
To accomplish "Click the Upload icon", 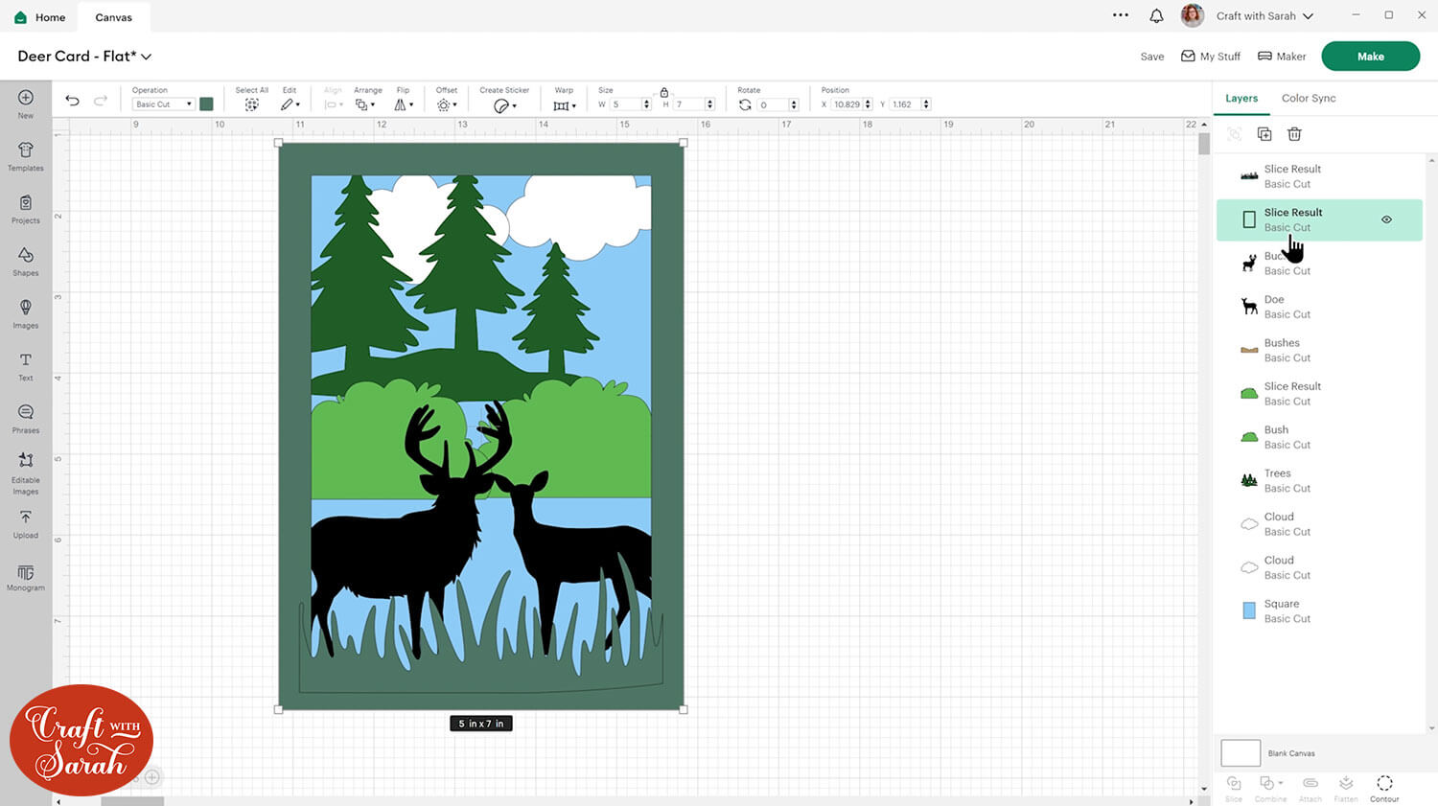I will click(x=26, y=522).
